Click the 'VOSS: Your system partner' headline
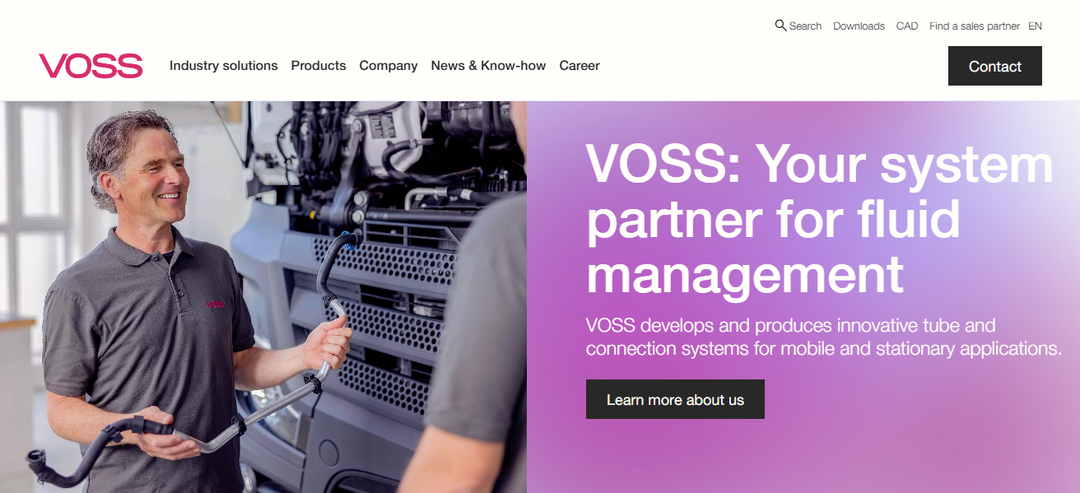 click(819, 220)
